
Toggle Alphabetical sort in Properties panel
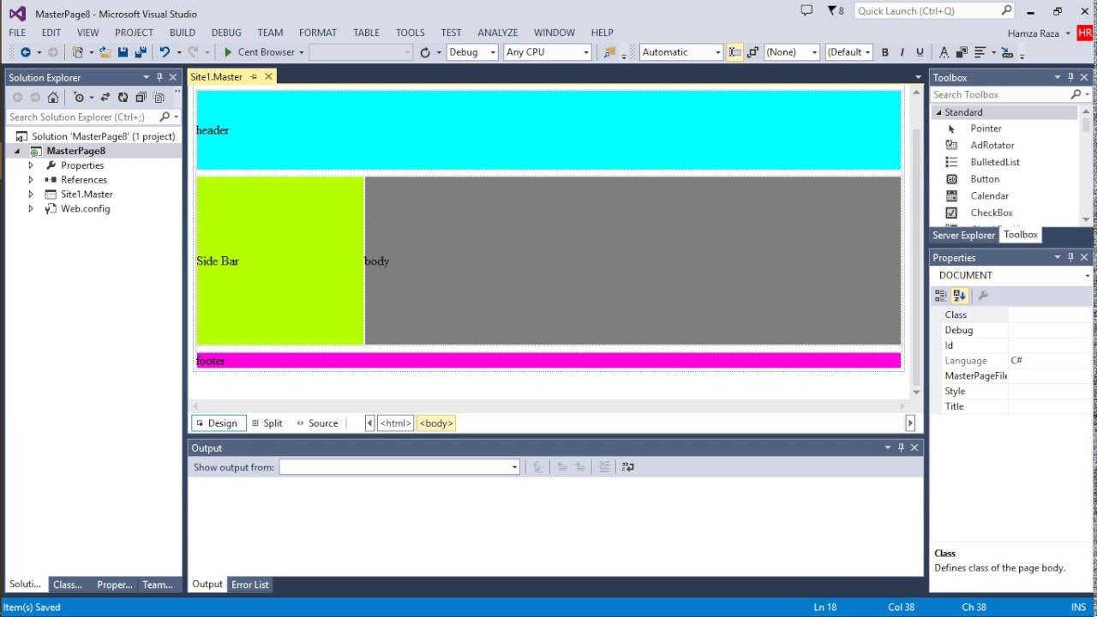pyautogui.click(x=959, y=296)
